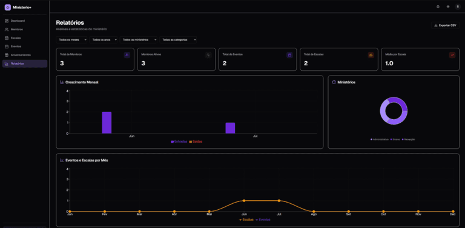Open notifications bell icon
Viewport: 465px width, 228px height.
(438, 7)
